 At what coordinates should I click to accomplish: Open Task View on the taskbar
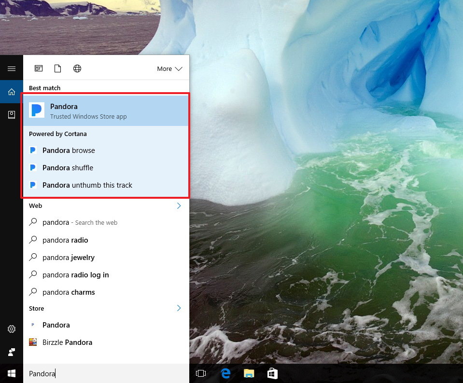(x=201, y=373)
